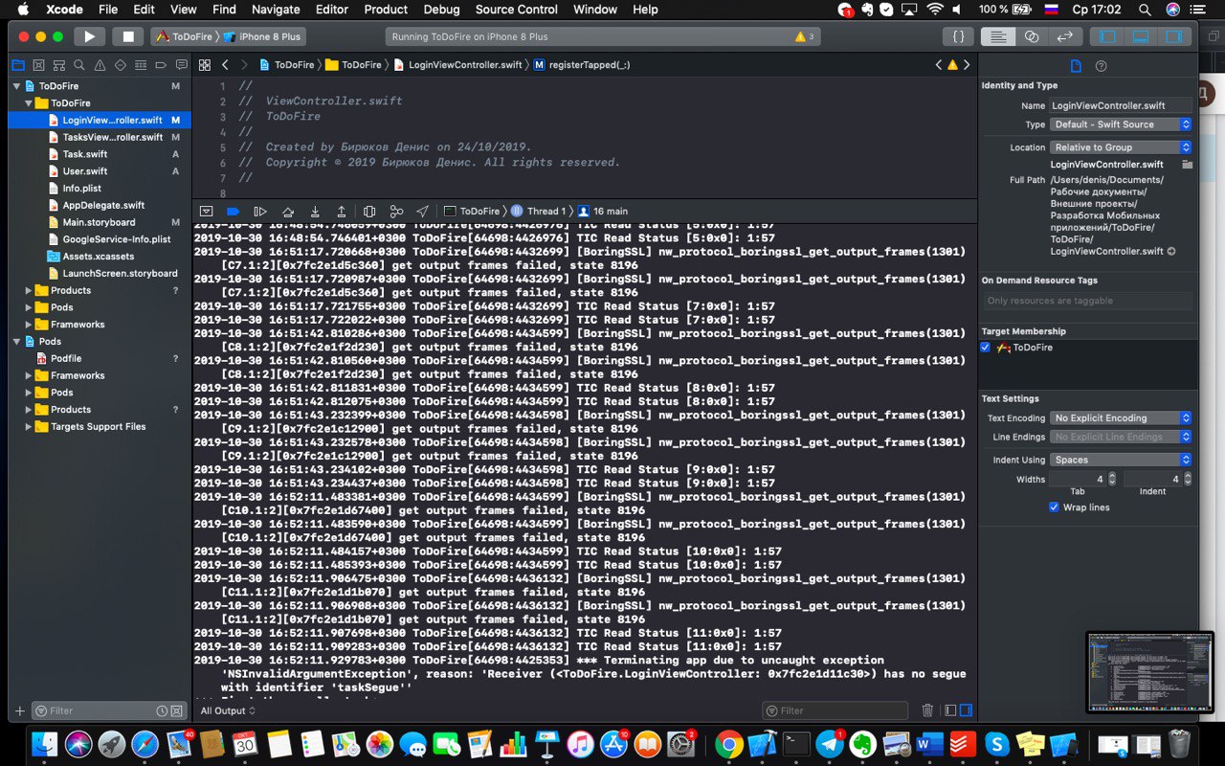Toggle breakpoints activation in debug bar
This screenshot has width=1225, height=766.
coord(233,211)
